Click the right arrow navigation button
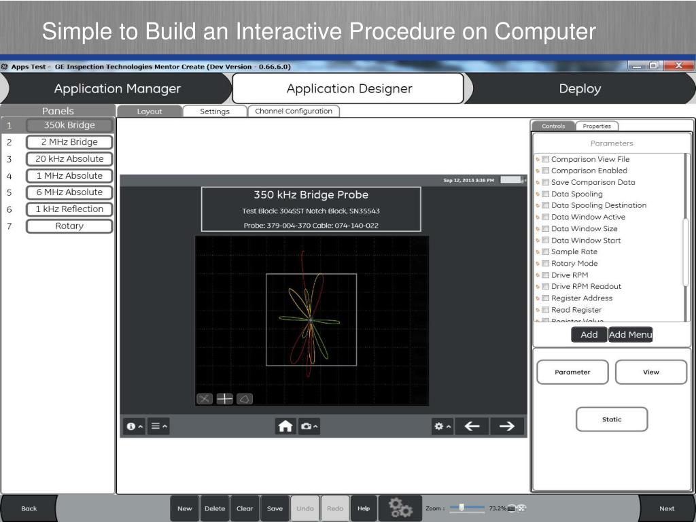Viewport: 696px width, 522px height. (507, 426)
